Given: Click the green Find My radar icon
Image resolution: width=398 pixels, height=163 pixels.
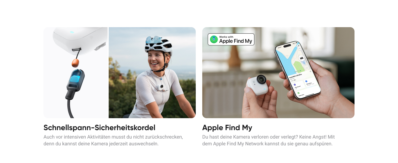Looking at the screenshot, I should [x=214, y=39].
